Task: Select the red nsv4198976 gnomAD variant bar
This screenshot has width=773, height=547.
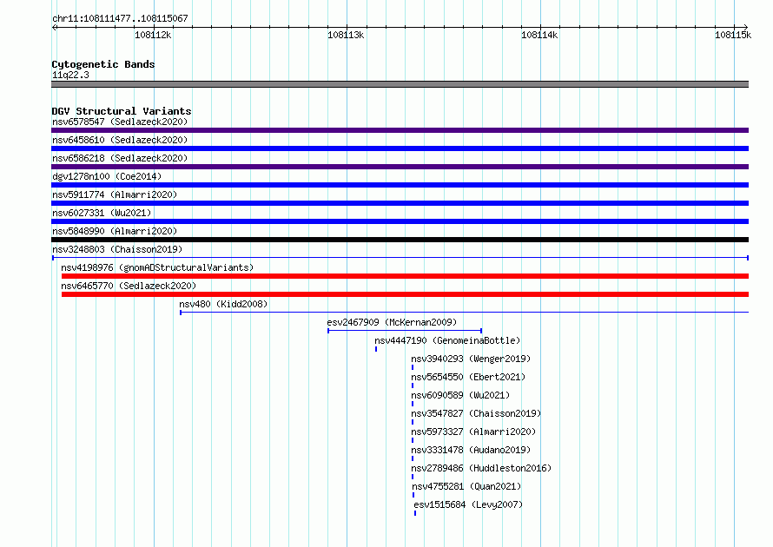Action: coord(405,276)
